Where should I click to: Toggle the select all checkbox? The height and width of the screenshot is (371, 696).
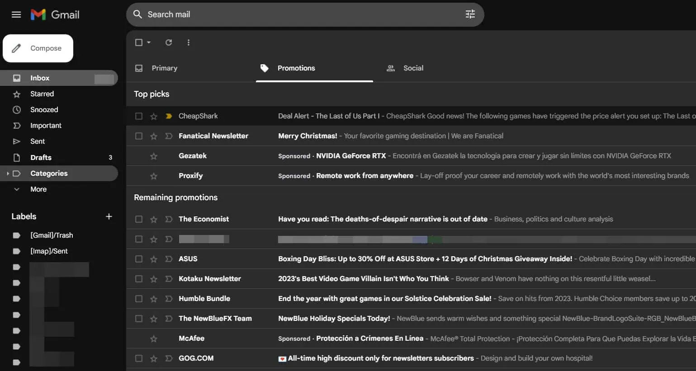139,42
